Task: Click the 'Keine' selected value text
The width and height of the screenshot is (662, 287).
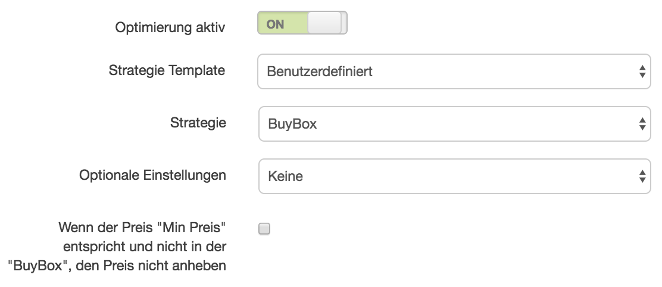Action: pyautogui.click(x=285, y=176)
